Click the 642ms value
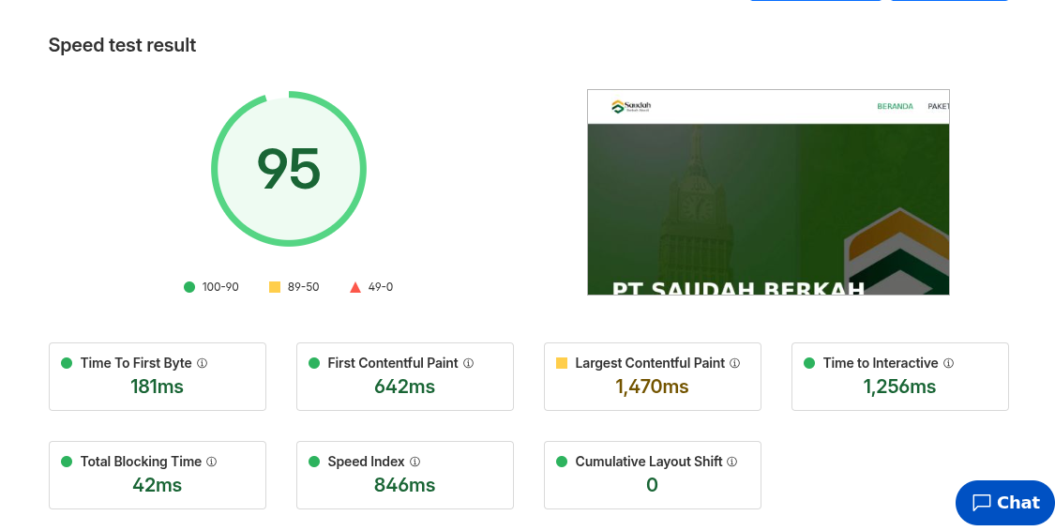Viewport: 1055px width, 531px height. 404,387
